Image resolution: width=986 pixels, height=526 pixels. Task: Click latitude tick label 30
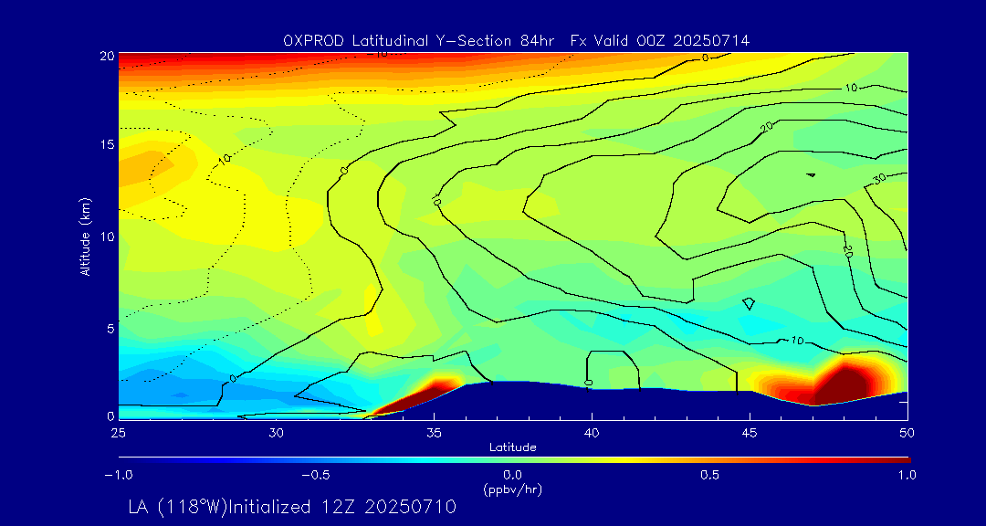click(x=276, y=433)
